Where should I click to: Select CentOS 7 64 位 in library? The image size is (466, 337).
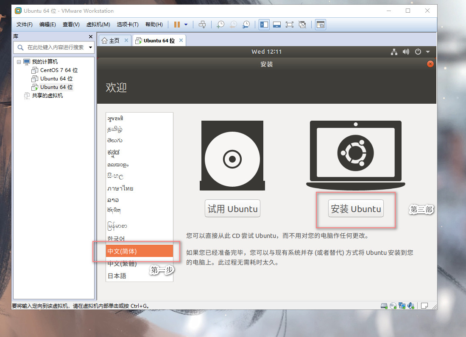(59, 70)
